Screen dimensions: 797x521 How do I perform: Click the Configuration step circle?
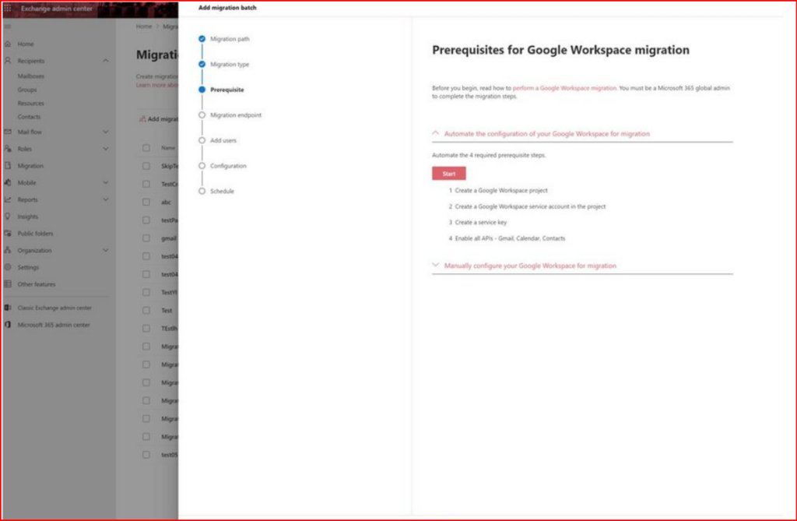point(202,166)
